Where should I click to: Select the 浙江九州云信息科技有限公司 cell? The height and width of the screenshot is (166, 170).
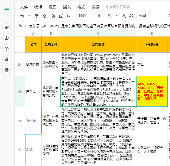[x=51, y=120]
